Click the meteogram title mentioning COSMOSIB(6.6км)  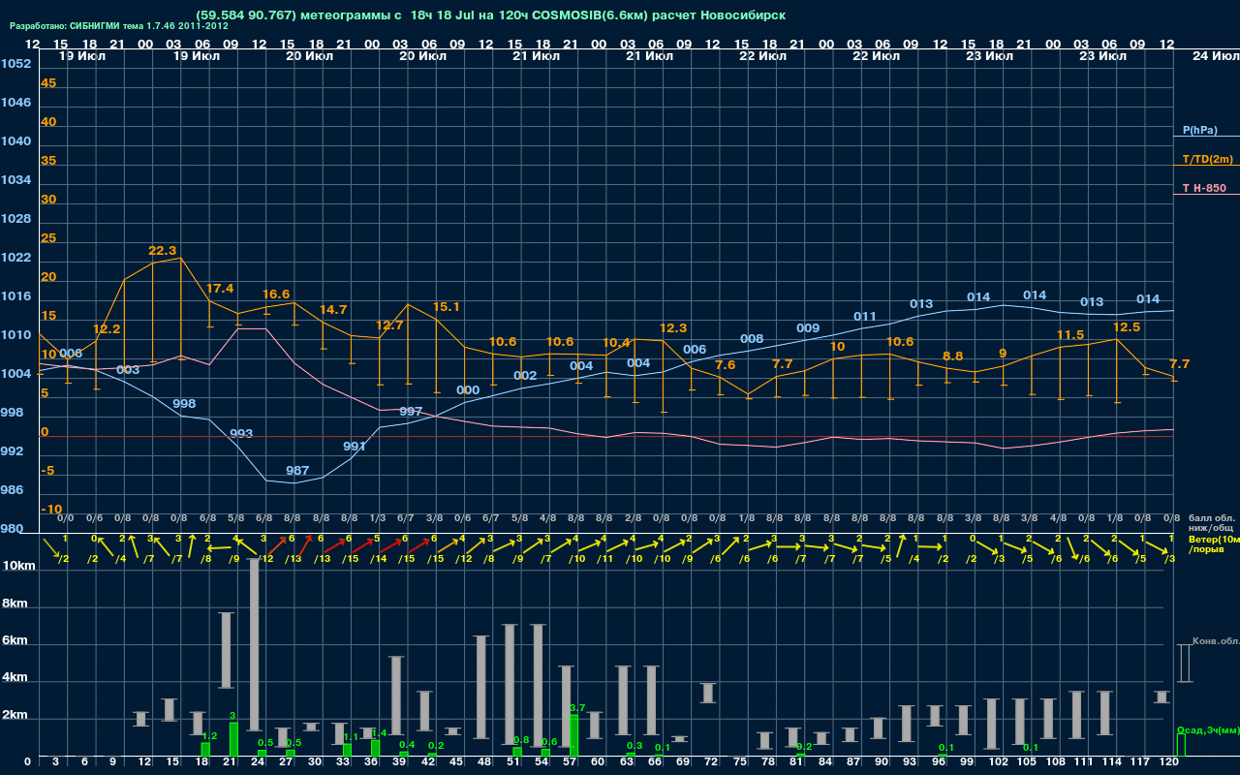point(491,15)
